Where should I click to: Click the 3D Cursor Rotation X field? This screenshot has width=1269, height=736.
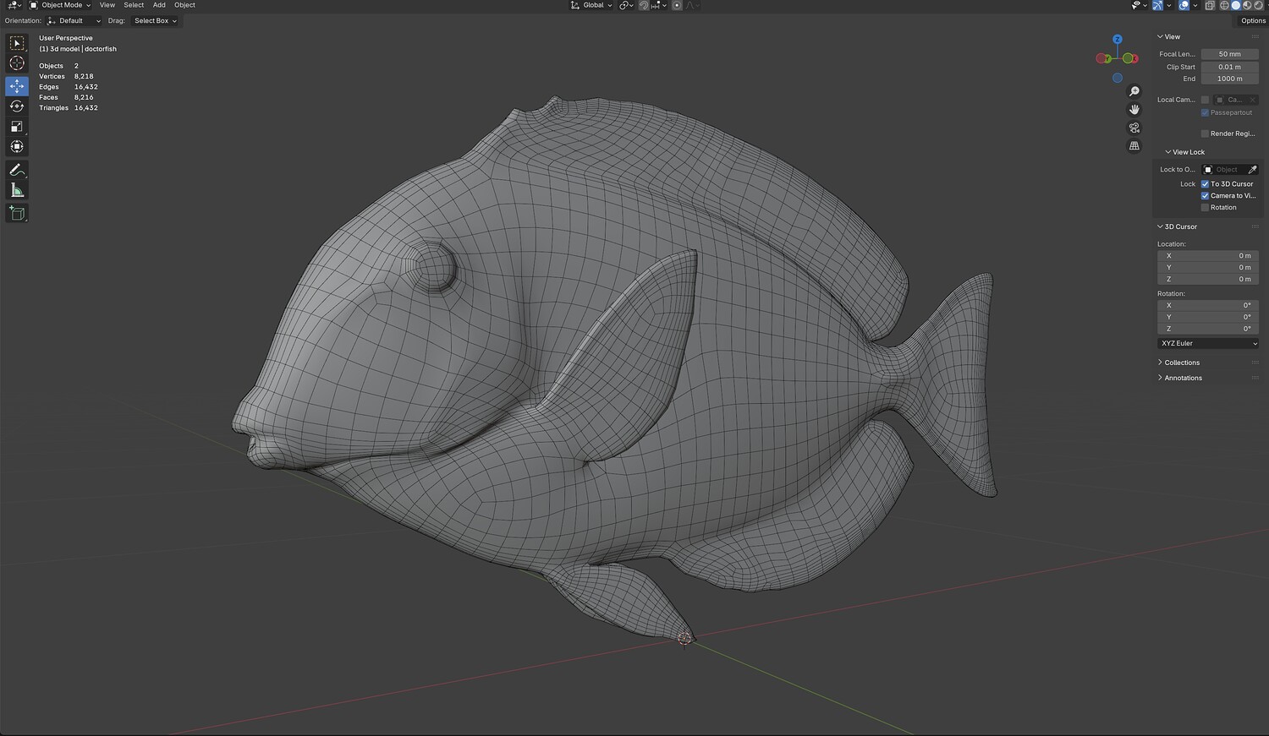[1208, 306]
